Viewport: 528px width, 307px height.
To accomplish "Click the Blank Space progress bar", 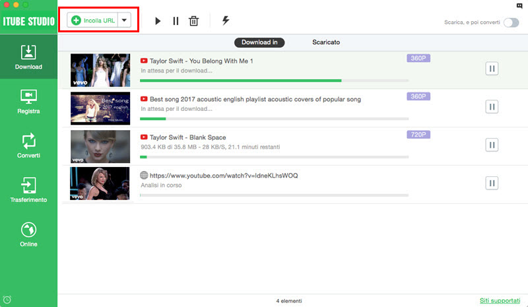I will click(x=274, y=157).
